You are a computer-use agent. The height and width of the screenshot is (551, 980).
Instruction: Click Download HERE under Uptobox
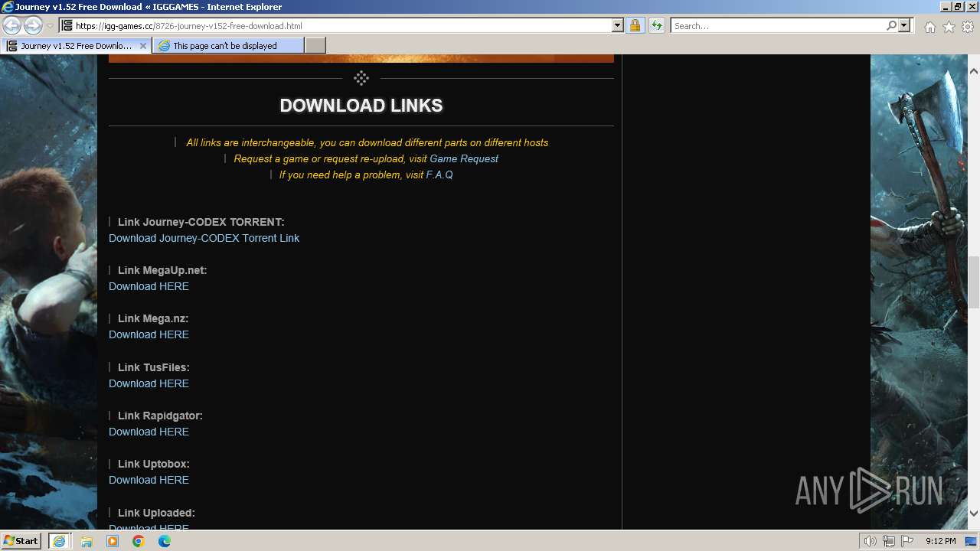[149, 480]
